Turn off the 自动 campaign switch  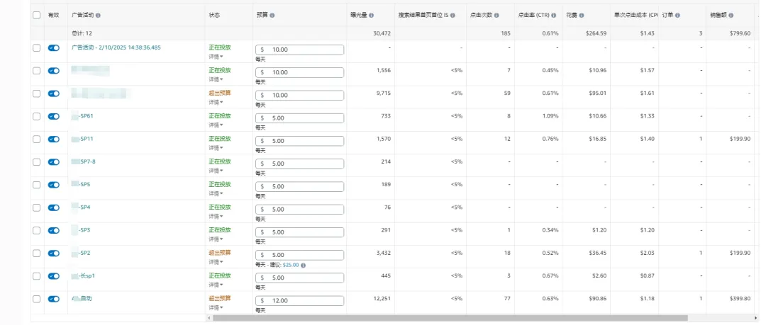click(54, 299)
